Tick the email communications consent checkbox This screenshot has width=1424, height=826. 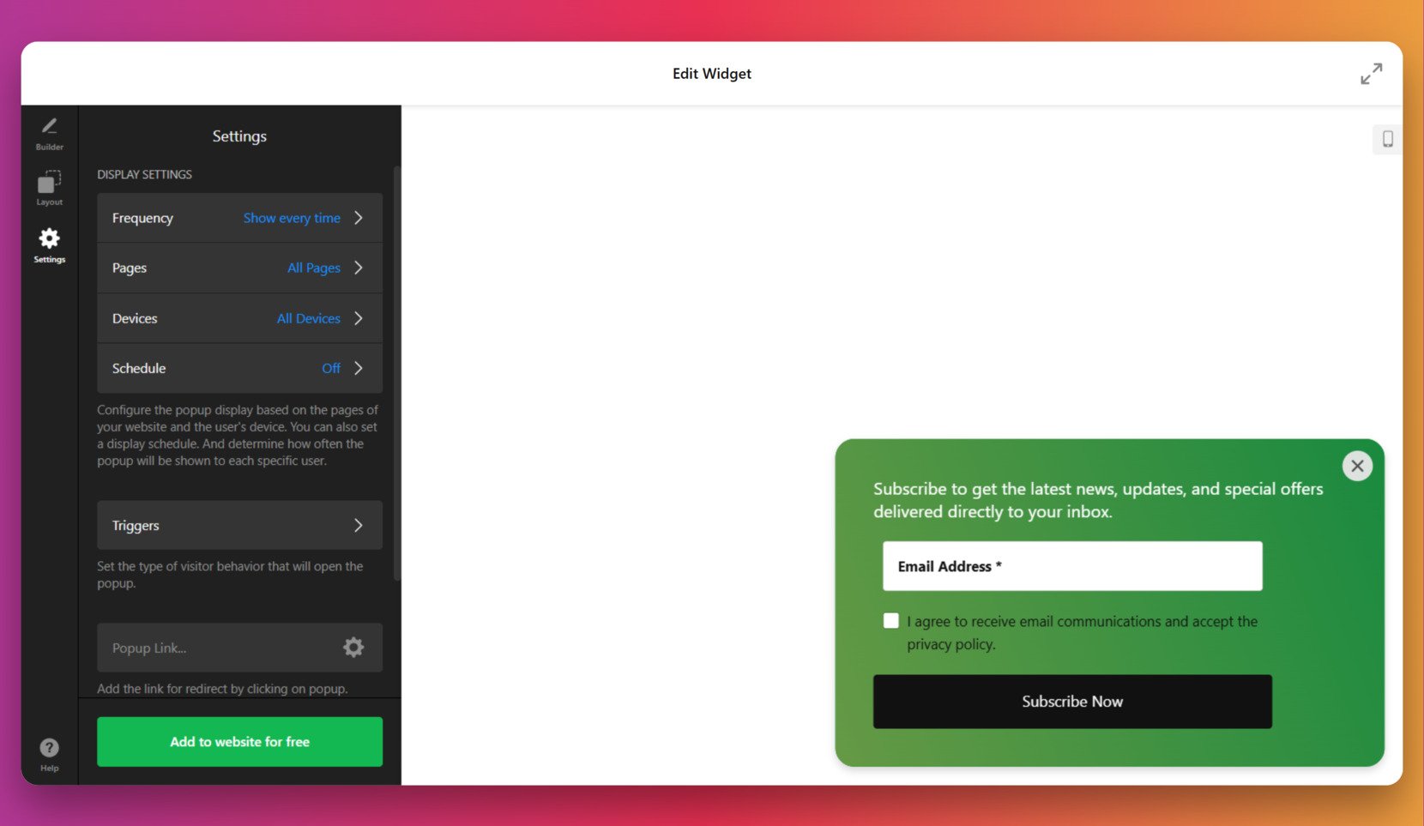tap(891, 621)
